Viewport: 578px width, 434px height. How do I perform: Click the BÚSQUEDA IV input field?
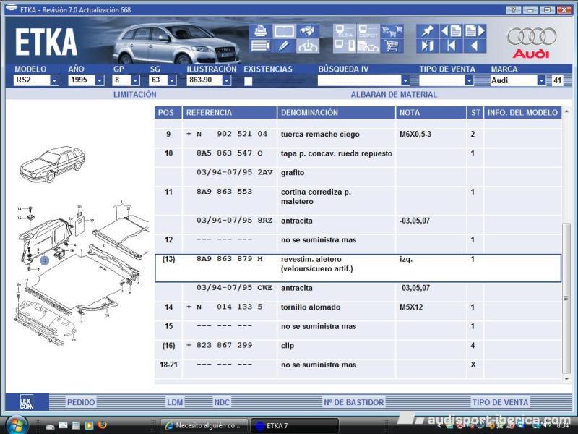[359, 80]
